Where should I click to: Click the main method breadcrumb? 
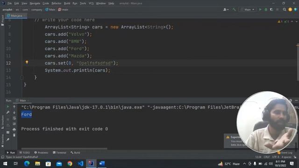(x=63, y=9)
